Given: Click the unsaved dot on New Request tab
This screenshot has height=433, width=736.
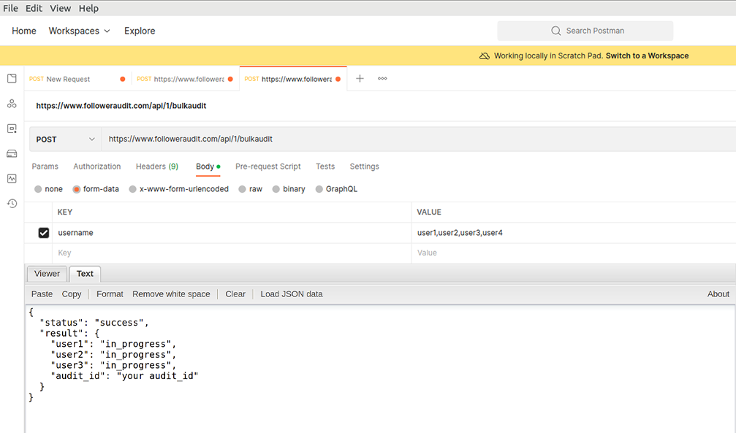Looking at the screenshot, I should [123, 79].
